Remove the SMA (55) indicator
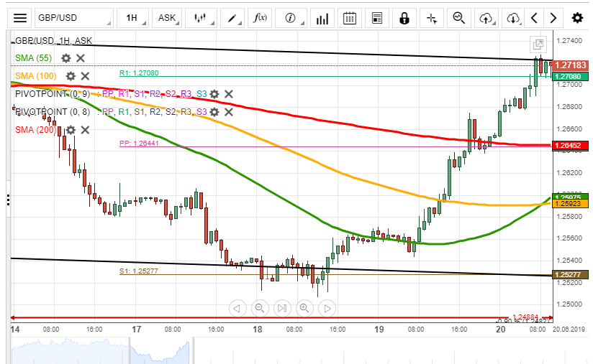 [80, 58]
